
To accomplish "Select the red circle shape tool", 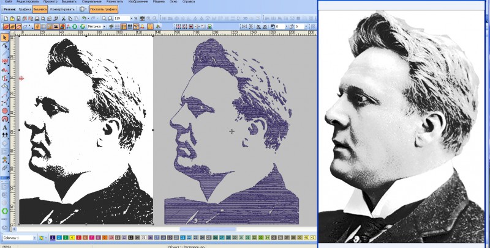I will coord(5,111).
